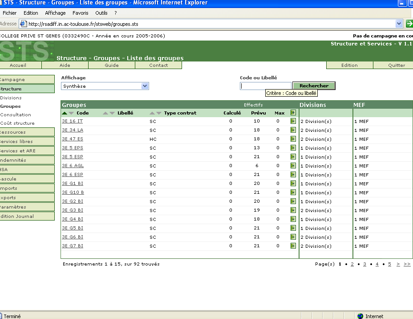
Task: Collapse icon on row 3E 16 IT
Action: (293, 121)
